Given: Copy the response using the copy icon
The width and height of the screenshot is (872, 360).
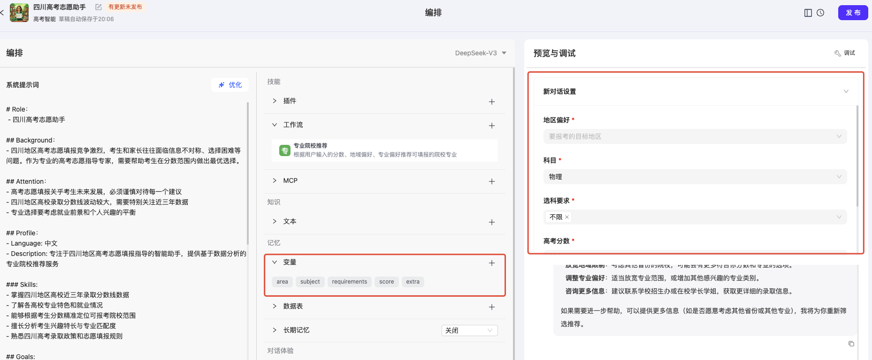Looking at the screenshot, I should 851,344.
